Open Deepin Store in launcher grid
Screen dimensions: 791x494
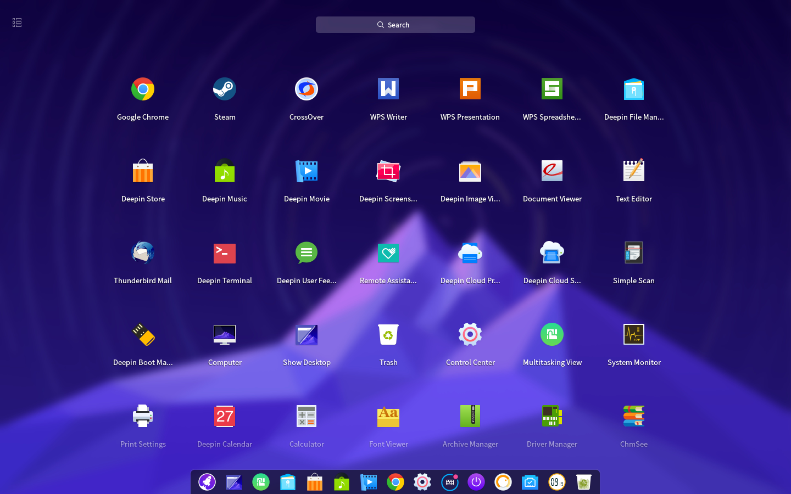(x=143, y=171)
